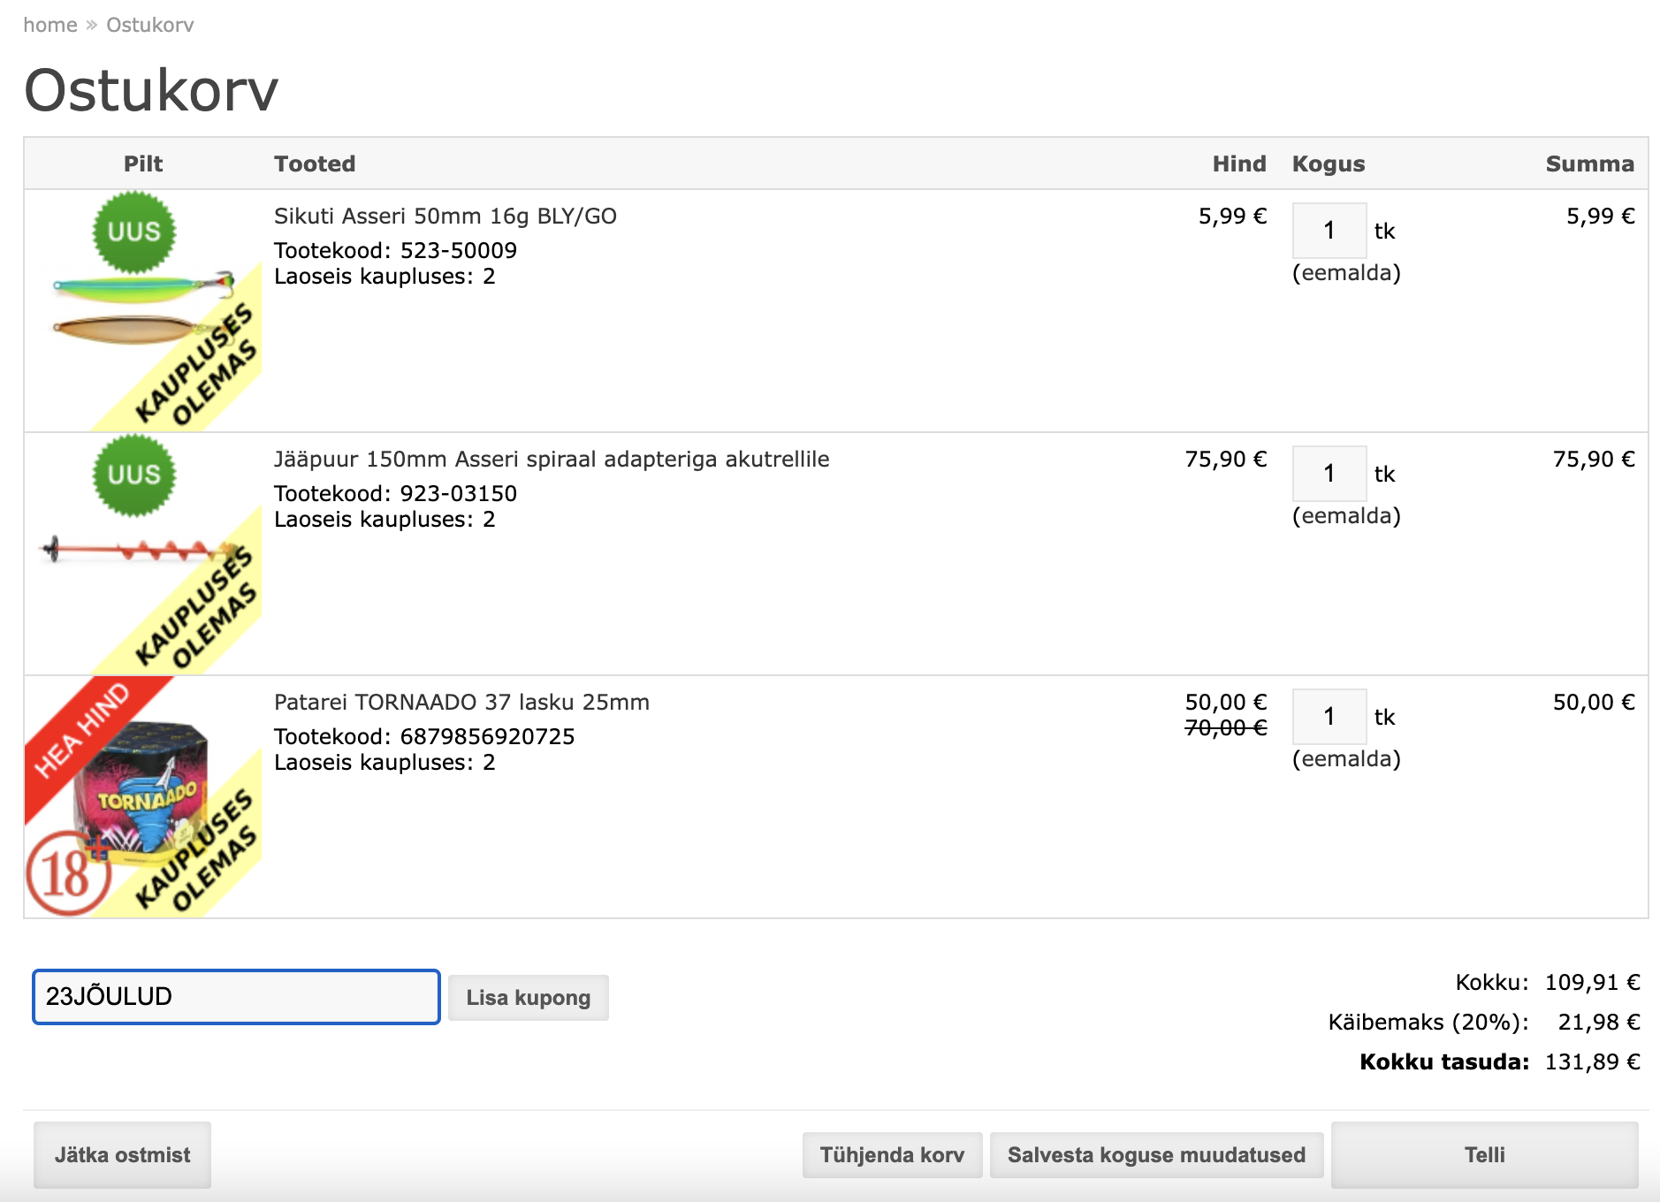Click green UUS badge on Sikuti lure
This screenshot has width=1660, height=1202.
pos(134,232)
